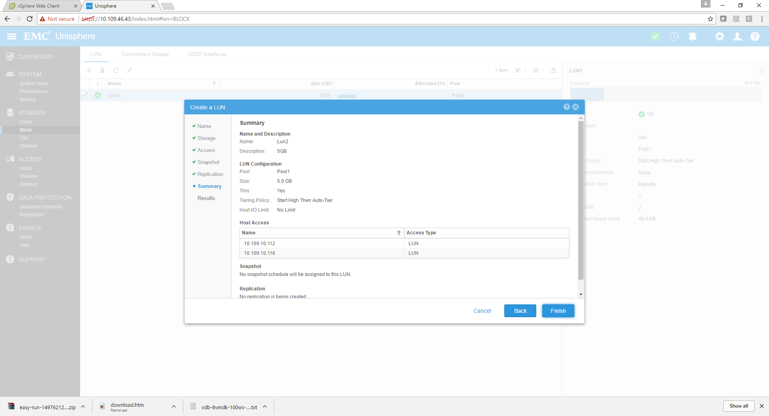Viewport: 769px width, 416px height.
Task: Toggle the Lun1 row checkbox
Action: (85, 95)
